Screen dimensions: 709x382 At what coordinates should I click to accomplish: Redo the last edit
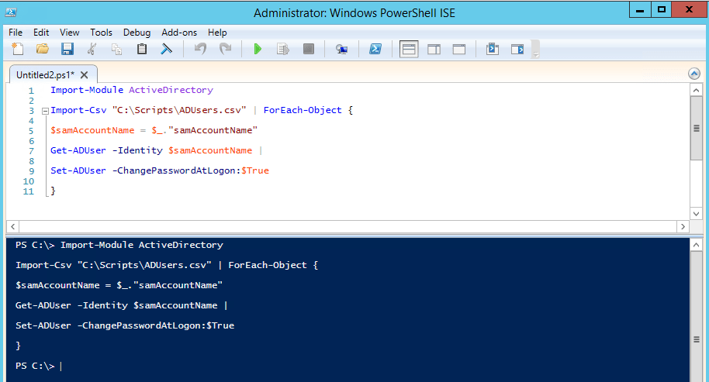point(225,49)
